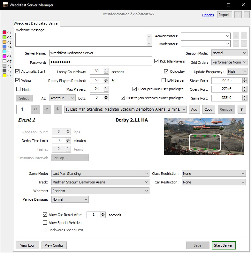Click the orange ^3 color swatch

coord(4,42)
